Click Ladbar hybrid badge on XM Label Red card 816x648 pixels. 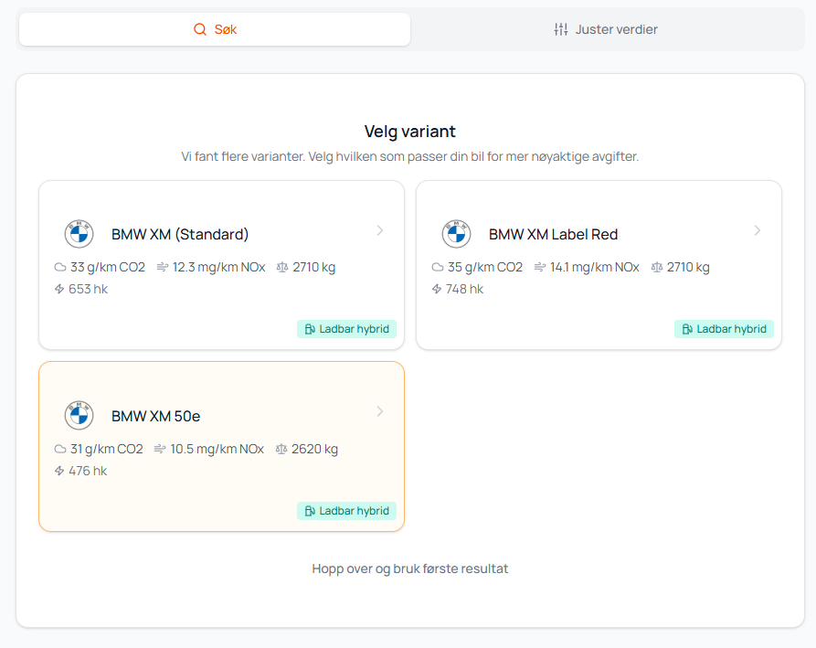(724, 329)
